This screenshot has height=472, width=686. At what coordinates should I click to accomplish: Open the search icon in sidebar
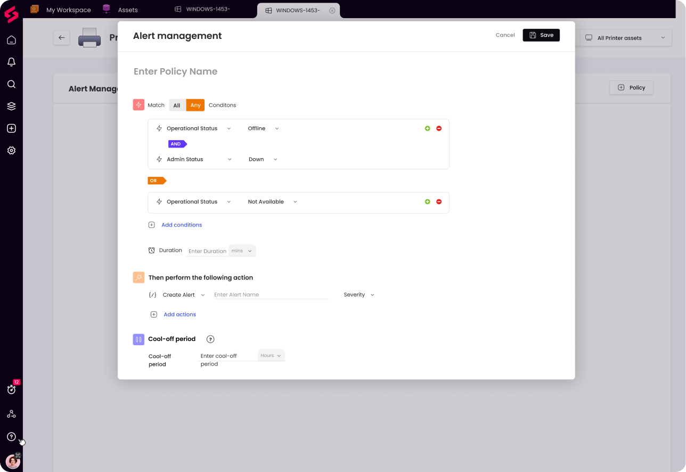point(11,84)
